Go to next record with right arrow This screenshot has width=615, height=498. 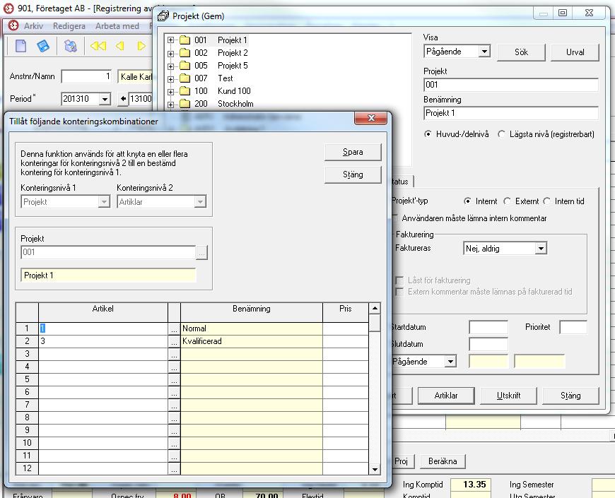(x=141, y=46)
